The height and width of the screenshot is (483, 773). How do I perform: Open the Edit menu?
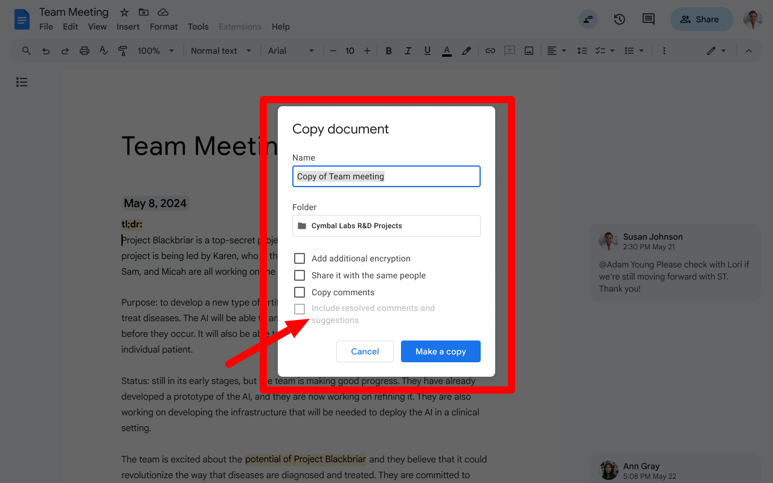click(x=71, y=27)
